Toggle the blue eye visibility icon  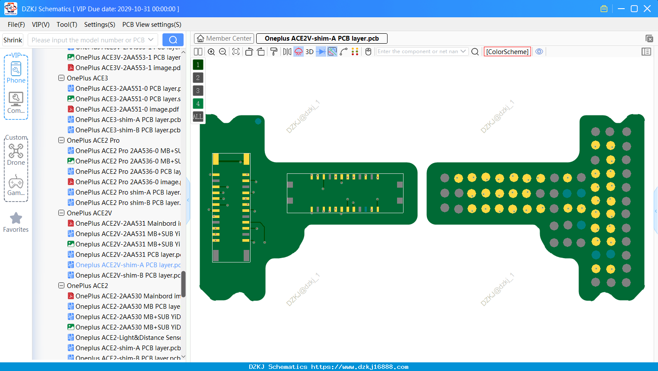coord(539,51)
